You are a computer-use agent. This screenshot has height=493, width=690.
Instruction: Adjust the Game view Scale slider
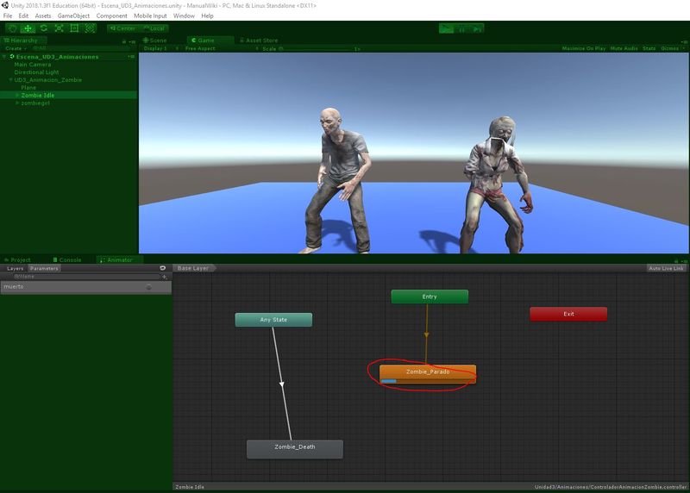(x=317, y=49)
